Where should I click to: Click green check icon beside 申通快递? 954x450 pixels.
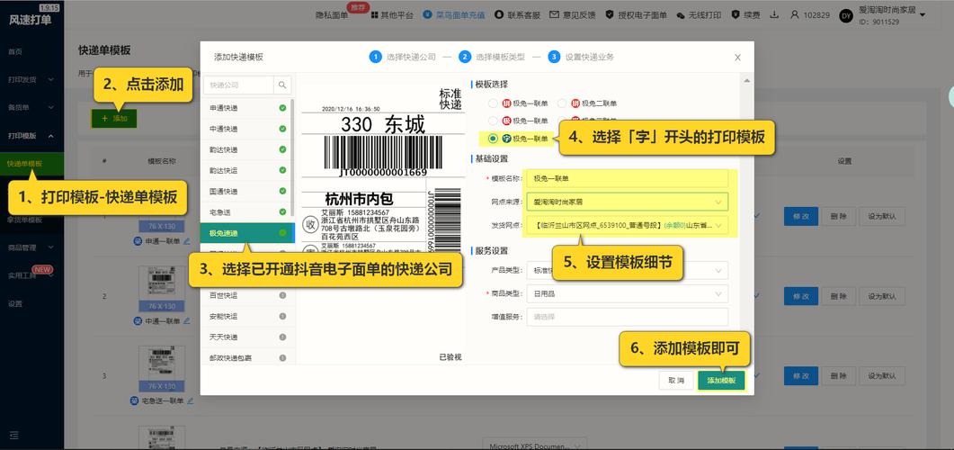282,108
